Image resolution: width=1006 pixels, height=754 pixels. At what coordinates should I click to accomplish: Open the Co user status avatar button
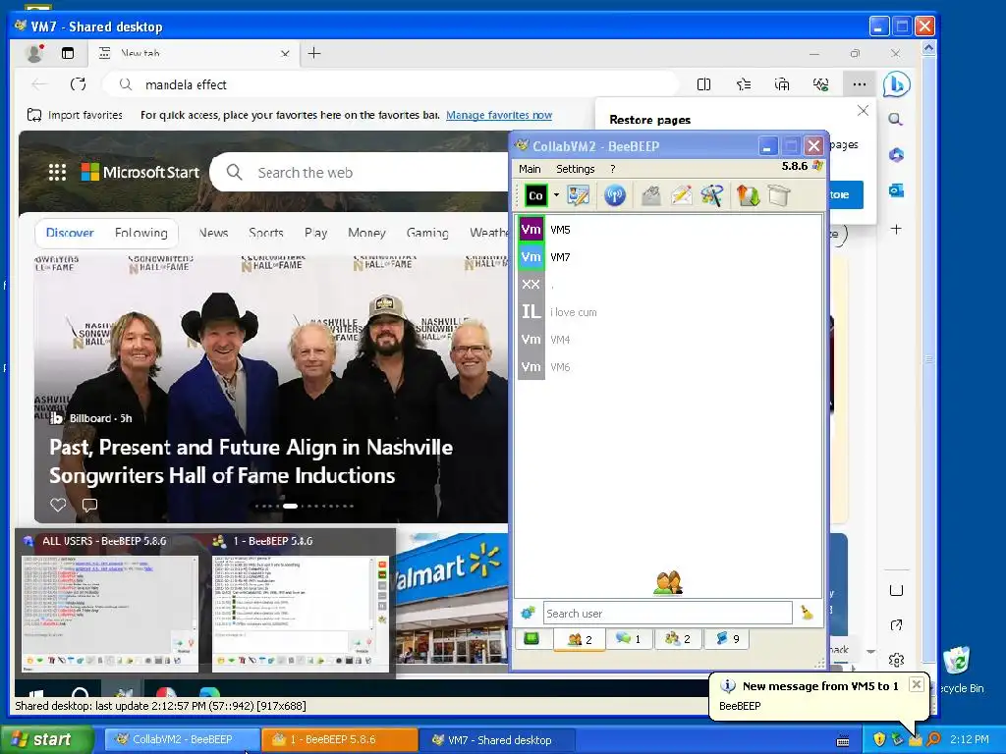tap(535, 195)
